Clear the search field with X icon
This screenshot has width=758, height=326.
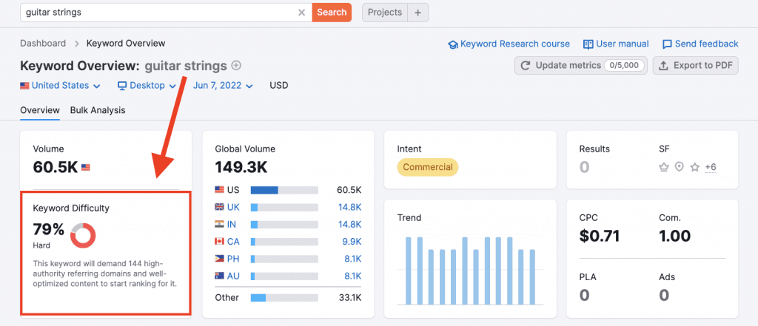[301, 13]
